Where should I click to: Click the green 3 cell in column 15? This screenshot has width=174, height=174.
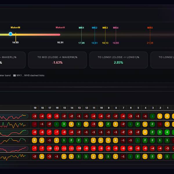(64, 124)
